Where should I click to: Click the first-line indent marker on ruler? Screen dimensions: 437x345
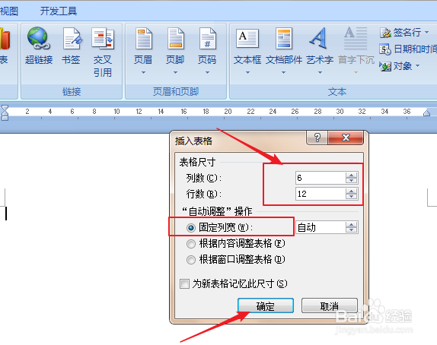click(5, 108)
